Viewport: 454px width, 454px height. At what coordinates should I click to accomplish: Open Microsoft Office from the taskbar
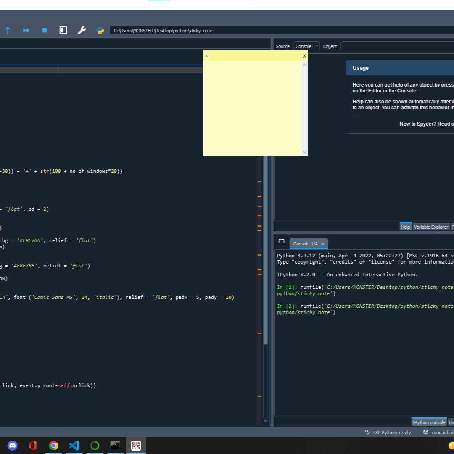pyautogui.click(x=33, y=445)
